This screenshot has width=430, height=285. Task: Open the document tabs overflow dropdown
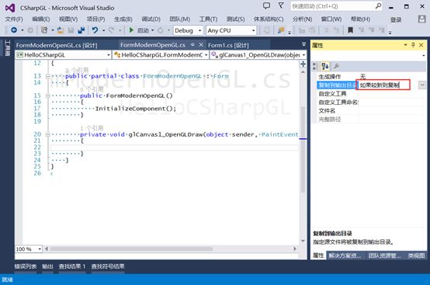303,44
